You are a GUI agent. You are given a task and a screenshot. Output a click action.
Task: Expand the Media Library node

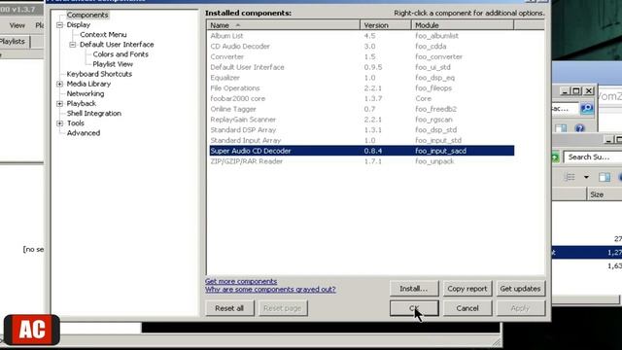click(59, 84)
